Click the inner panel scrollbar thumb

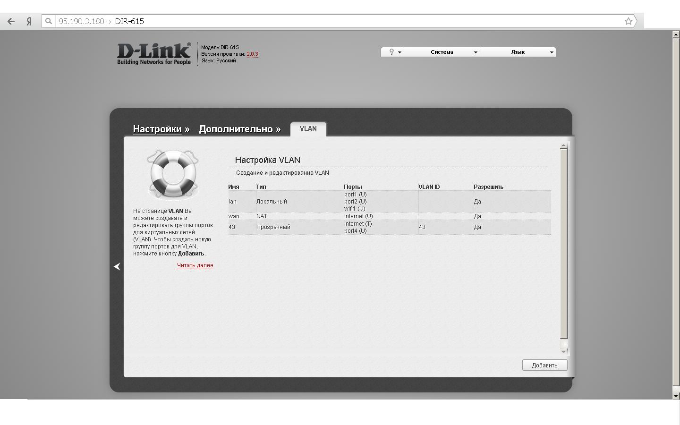[564, 244]
